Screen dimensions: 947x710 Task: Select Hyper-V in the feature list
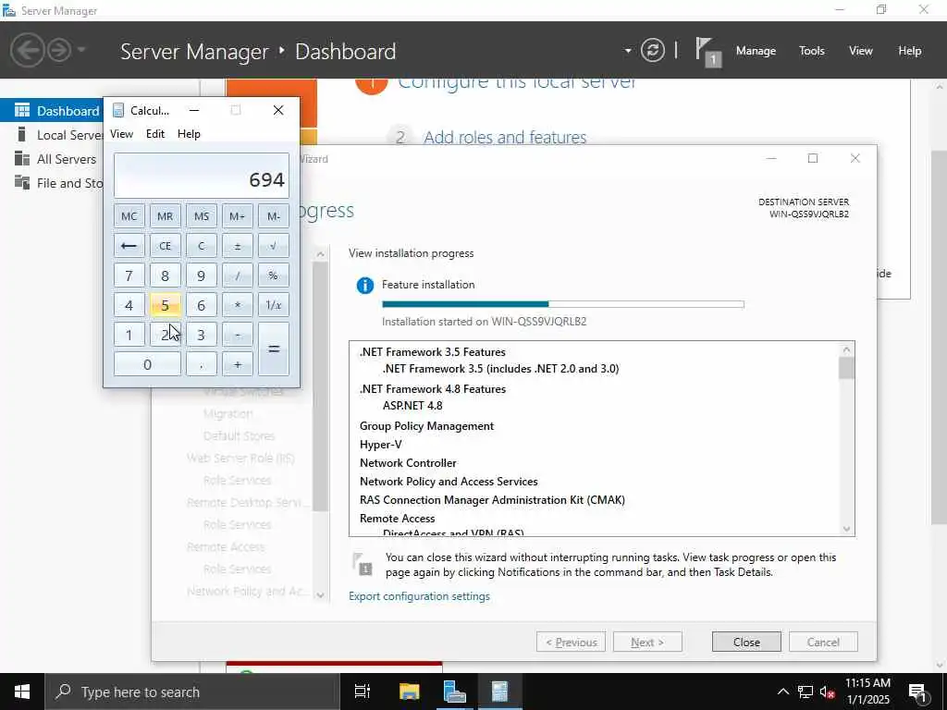(380, 445)
